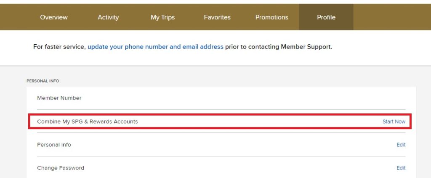Click Start Now to combine accounts
This screenshot has height=178, width=431.
tap(394, 121)
